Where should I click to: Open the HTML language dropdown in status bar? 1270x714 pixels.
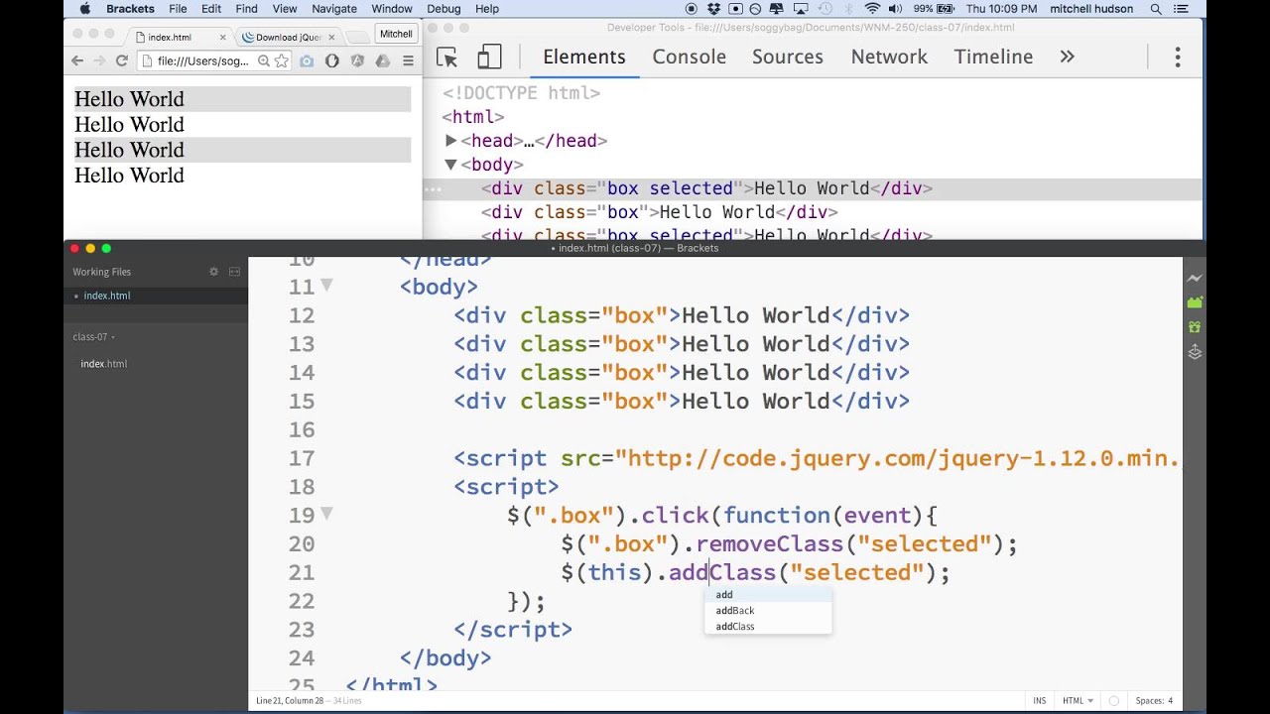click(1078, 701)
